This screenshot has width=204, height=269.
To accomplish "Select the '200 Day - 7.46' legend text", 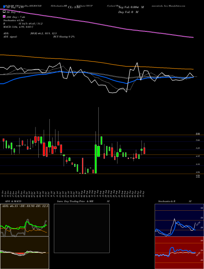I will click(x=16, y=17).
